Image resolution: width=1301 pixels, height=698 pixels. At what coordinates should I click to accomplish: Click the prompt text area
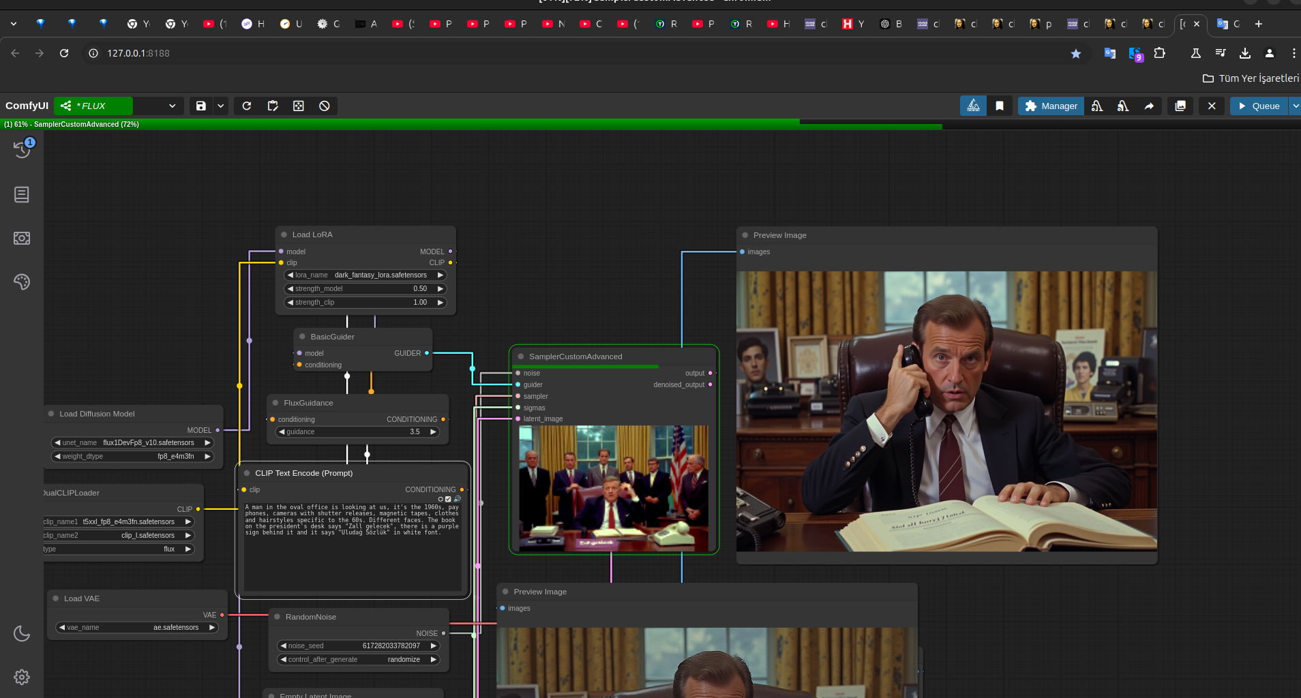(353, 547)
